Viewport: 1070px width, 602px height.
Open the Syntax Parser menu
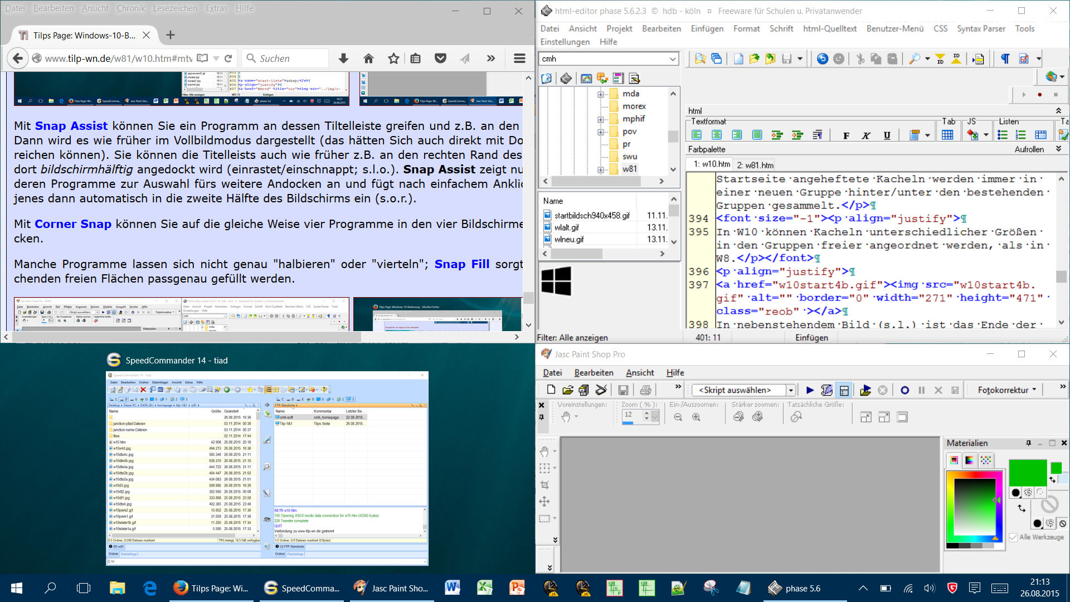[981, 28]
